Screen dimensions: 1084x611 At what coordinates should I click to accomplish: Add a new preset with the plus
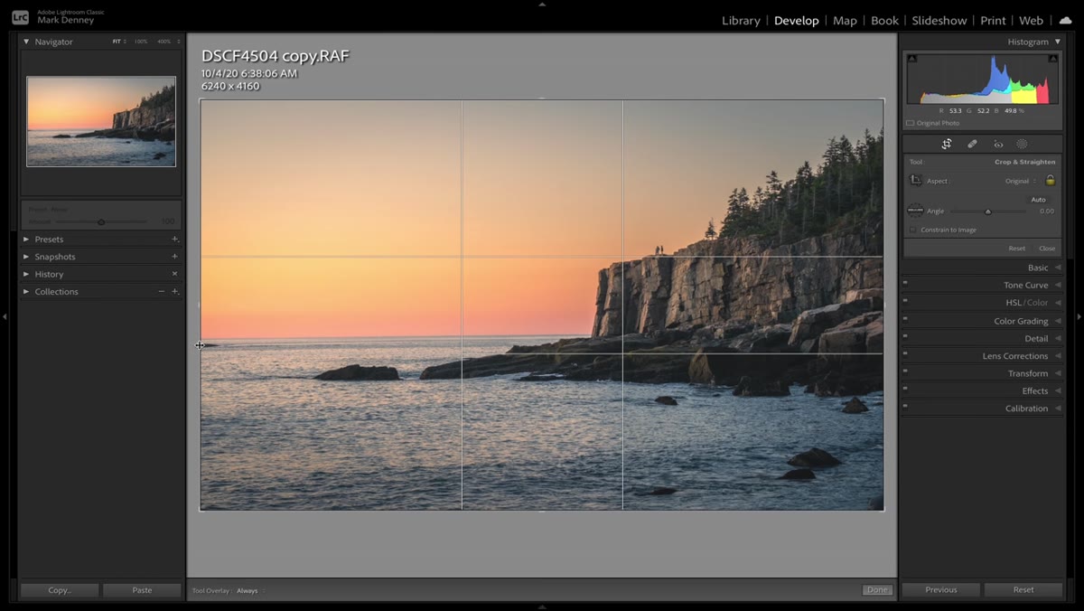[174, 240]
